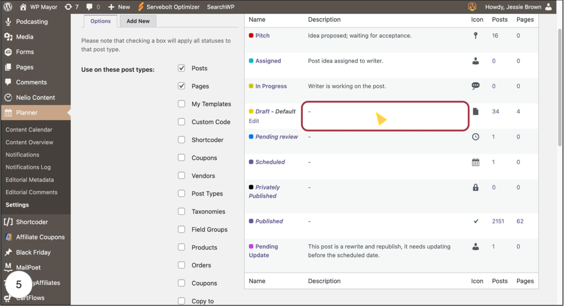Switch to the Add New tab
This screenshot has width=564, height=307.
138,21
